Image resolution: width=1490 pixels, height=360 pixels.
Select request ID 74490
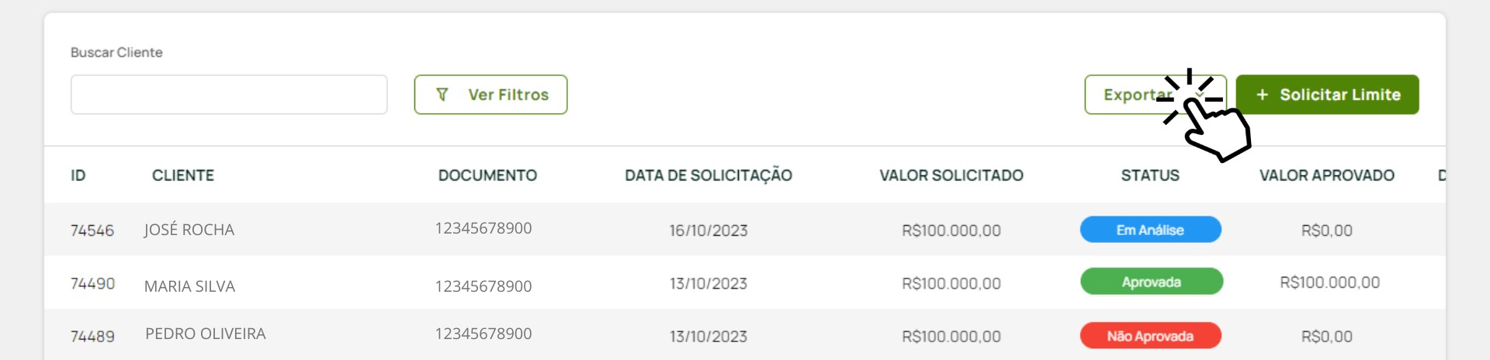coord(92,284)
